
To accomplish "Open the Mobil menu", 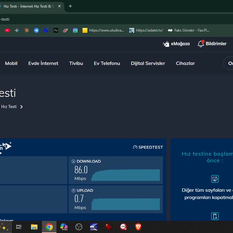I will pos(11,63).
